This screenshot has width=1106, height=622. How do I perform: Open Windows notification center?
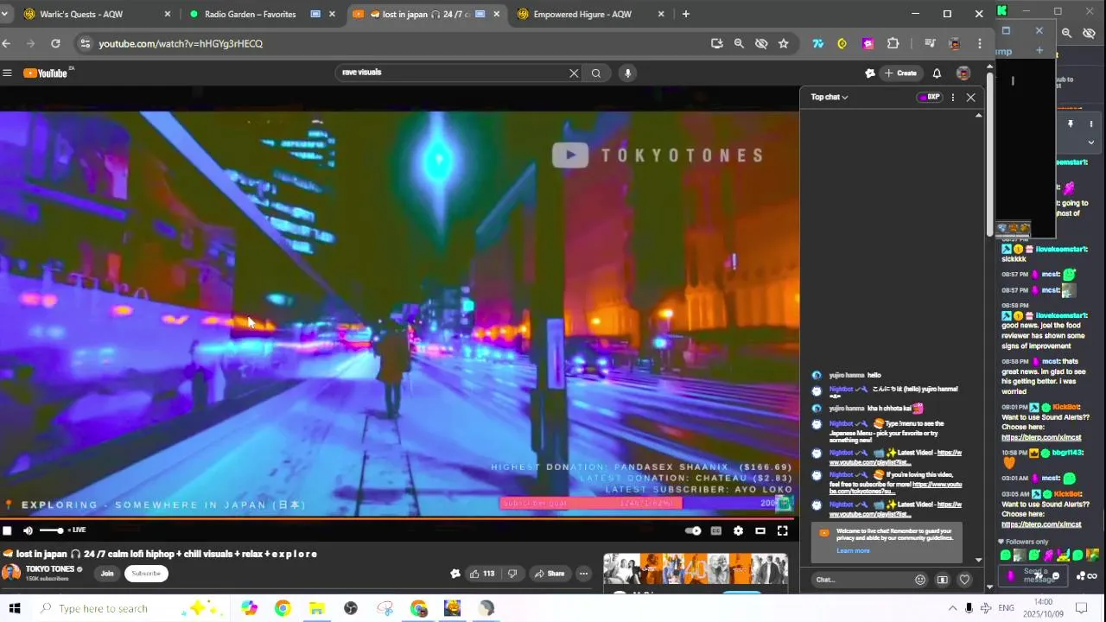coord(1080,608)
